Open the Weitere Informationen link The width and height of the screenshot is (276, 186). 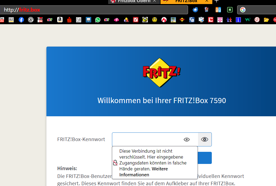tap(144, 172)
